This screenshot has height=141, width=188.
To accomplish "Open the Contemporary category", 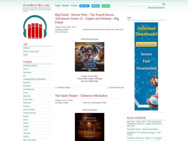I will tap(29, 89).
